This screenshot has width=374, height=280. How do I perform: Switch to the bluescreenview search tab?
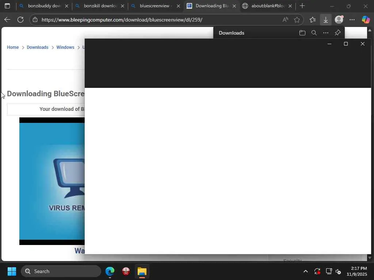[x=156, y=6]
